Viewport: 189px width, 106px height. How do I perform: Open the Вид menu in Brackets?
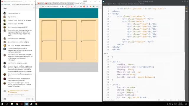click(x=119, y=4)
